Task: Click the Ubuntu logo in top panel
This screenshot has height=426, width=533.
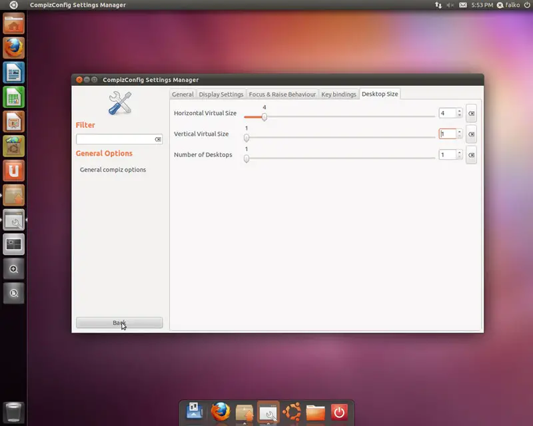Action: click(13, 5)
